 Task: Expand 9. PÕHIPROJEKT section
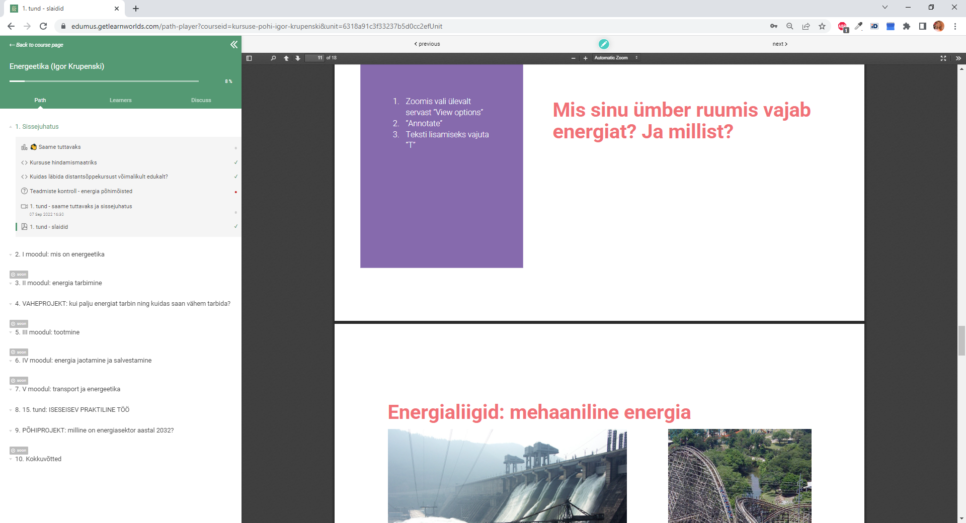(x=94, y=430)
